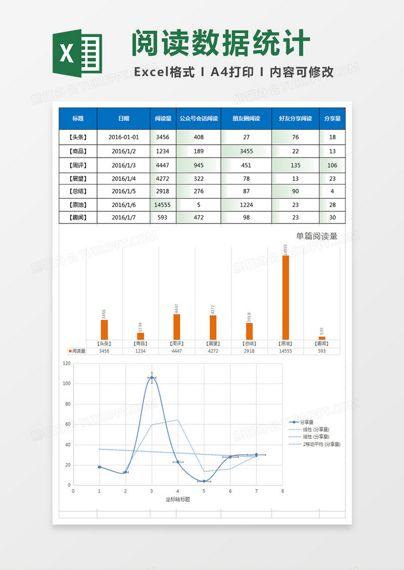Select the 分享量 table header

(332, 119)
